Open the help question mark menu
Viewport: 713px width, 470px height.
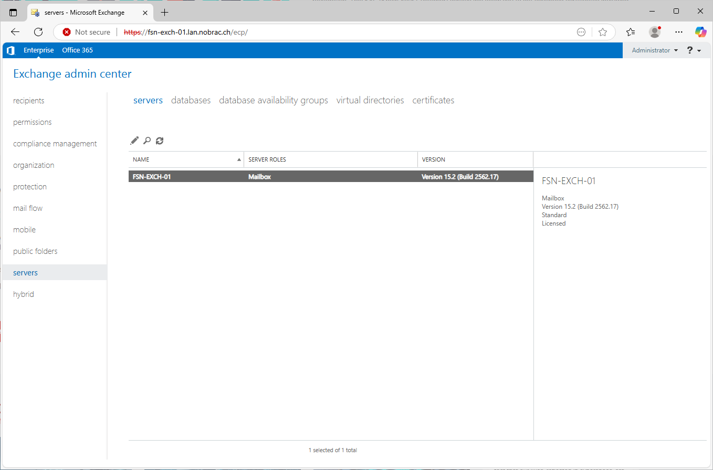[x=694, y=50]
